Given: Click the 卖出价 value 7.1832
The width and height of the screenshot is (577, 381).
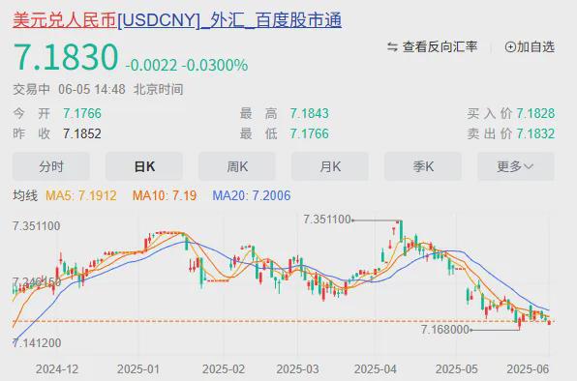Looking at the screenshot, I should tap(535, 133).
